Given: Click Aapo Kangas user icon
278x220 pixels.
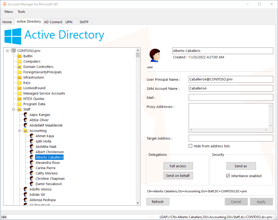Looking at the screenshot, I should (x=26, y=115).
